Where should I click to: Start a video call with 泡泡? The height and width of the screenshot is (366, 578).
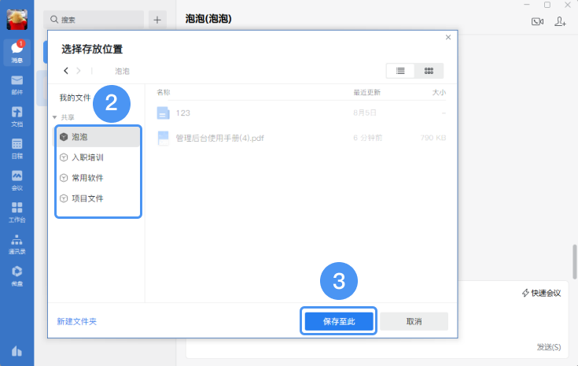(x=538, y=21)
